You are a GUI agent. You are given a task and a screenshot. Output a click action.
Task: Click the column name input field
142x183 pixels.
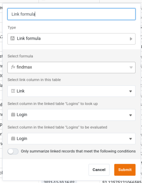[x=71, y=14]
